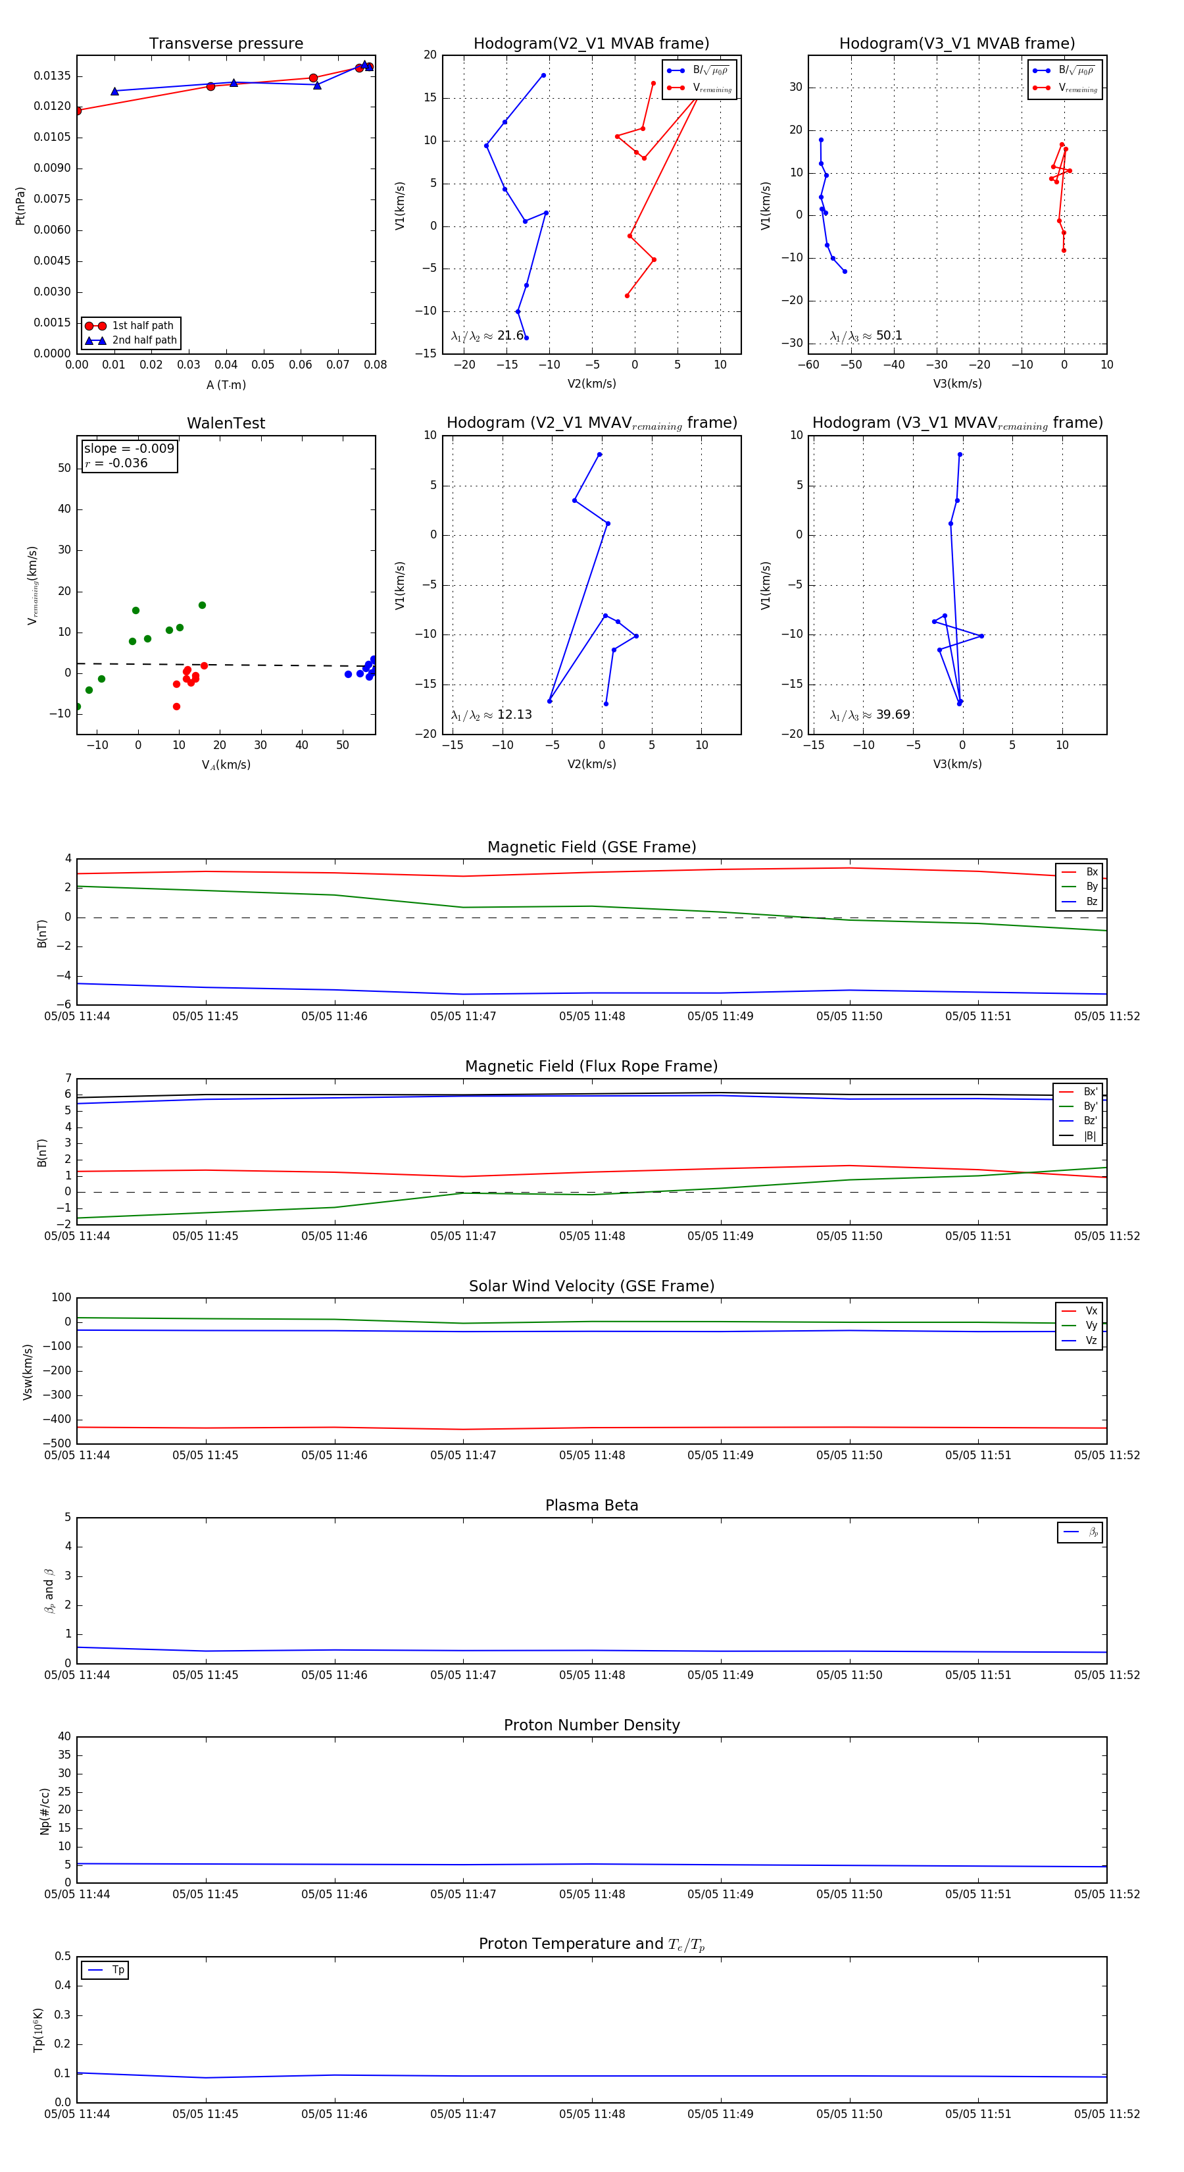Click the "|B|" legend entry
Image resolution: width=1184 pixels, height=2172 pixels.
(x=1078, y=1136)
